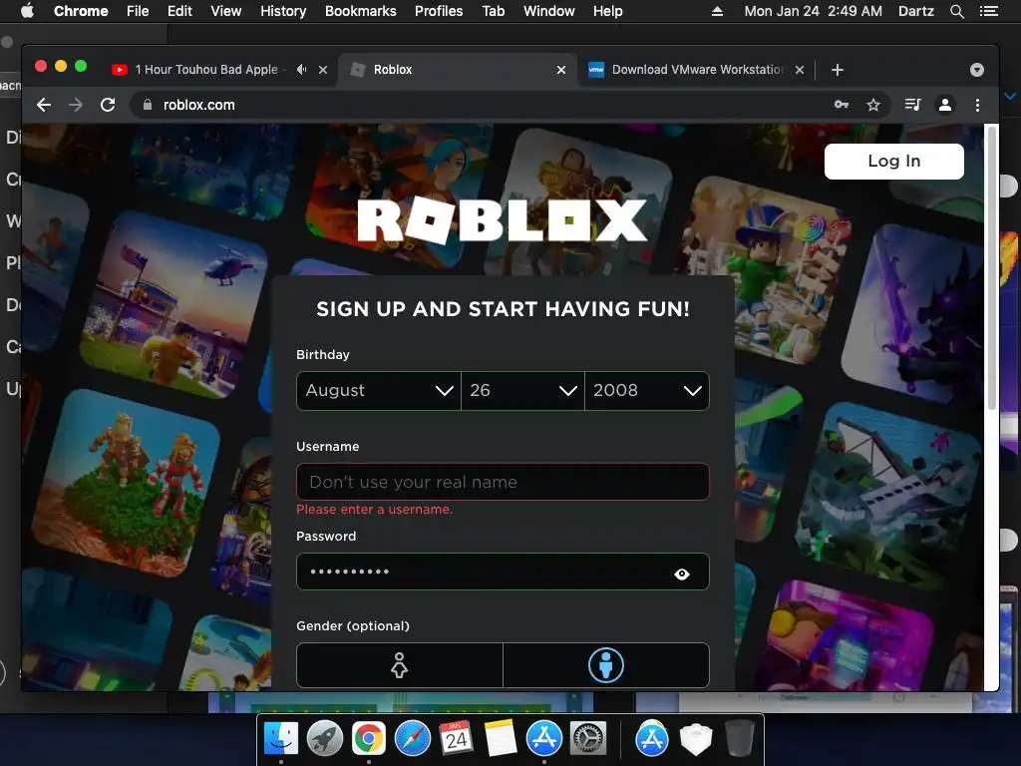1021x766 pixels.
Task: Open the saved passwords key icon
Action: coord(842,105)
